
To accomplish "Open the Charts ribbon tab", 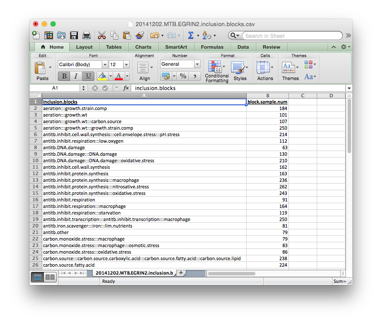I will (143, 47).
